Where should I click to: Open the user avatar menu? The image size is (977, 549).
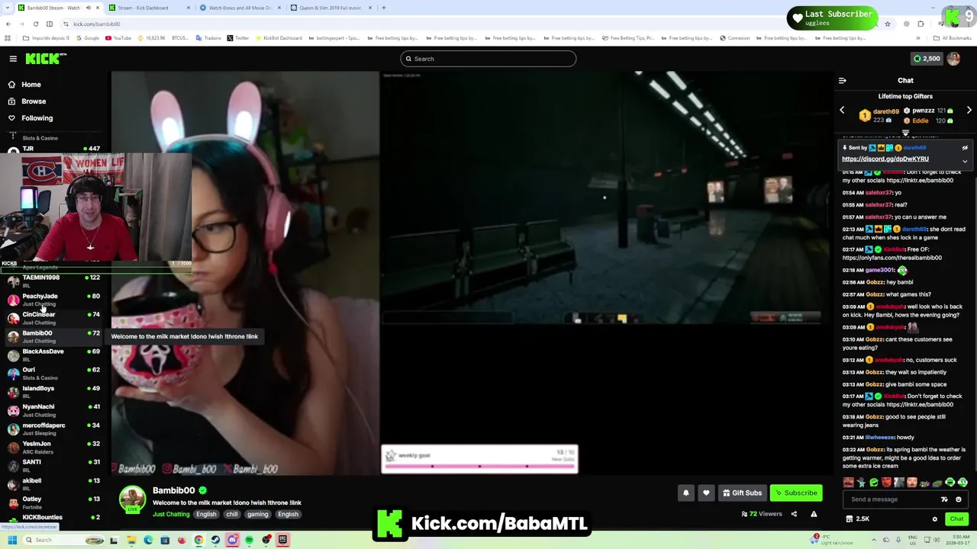[953, 59]
